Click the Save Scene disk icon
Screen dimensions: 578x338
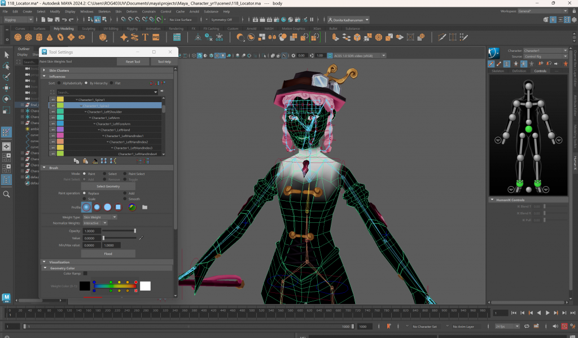pyautogui.click(x=57, y=20)
